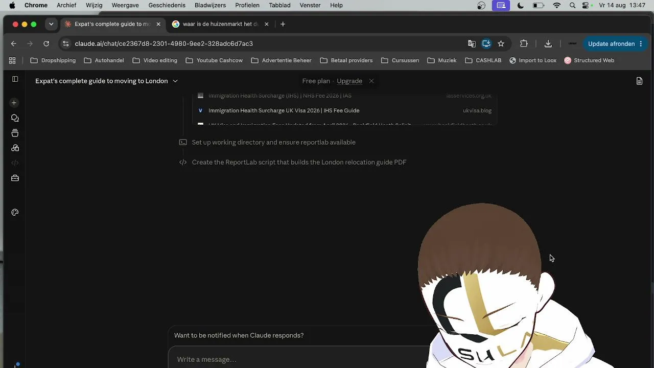Click the Upgrade link

pyautogui.click(x=349, y=81)
